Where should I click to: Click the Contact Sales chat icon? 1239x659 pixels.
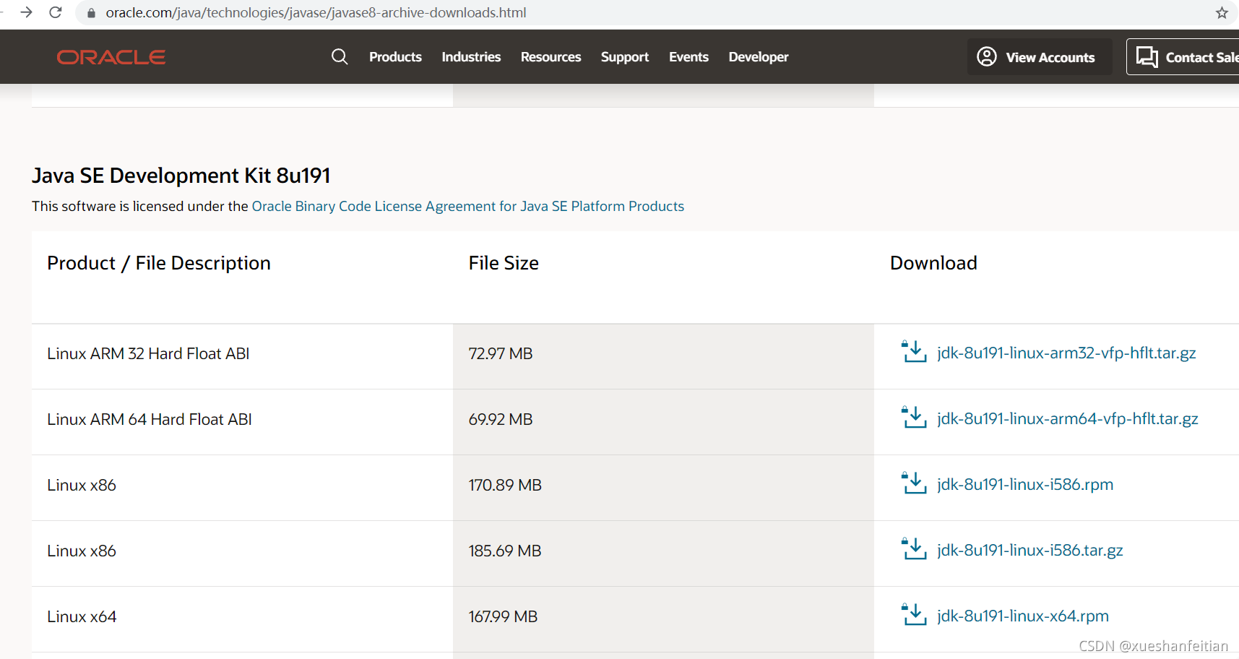1147,56
